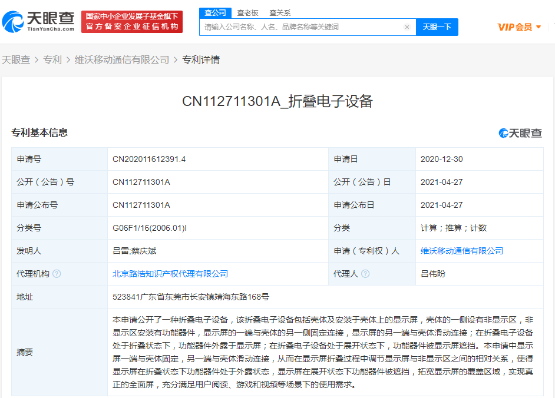The width and height of the screenshot is (555, 398).
Task: Select 公开（公告）日 value 2021-04-27
Action: coord(442,182)
